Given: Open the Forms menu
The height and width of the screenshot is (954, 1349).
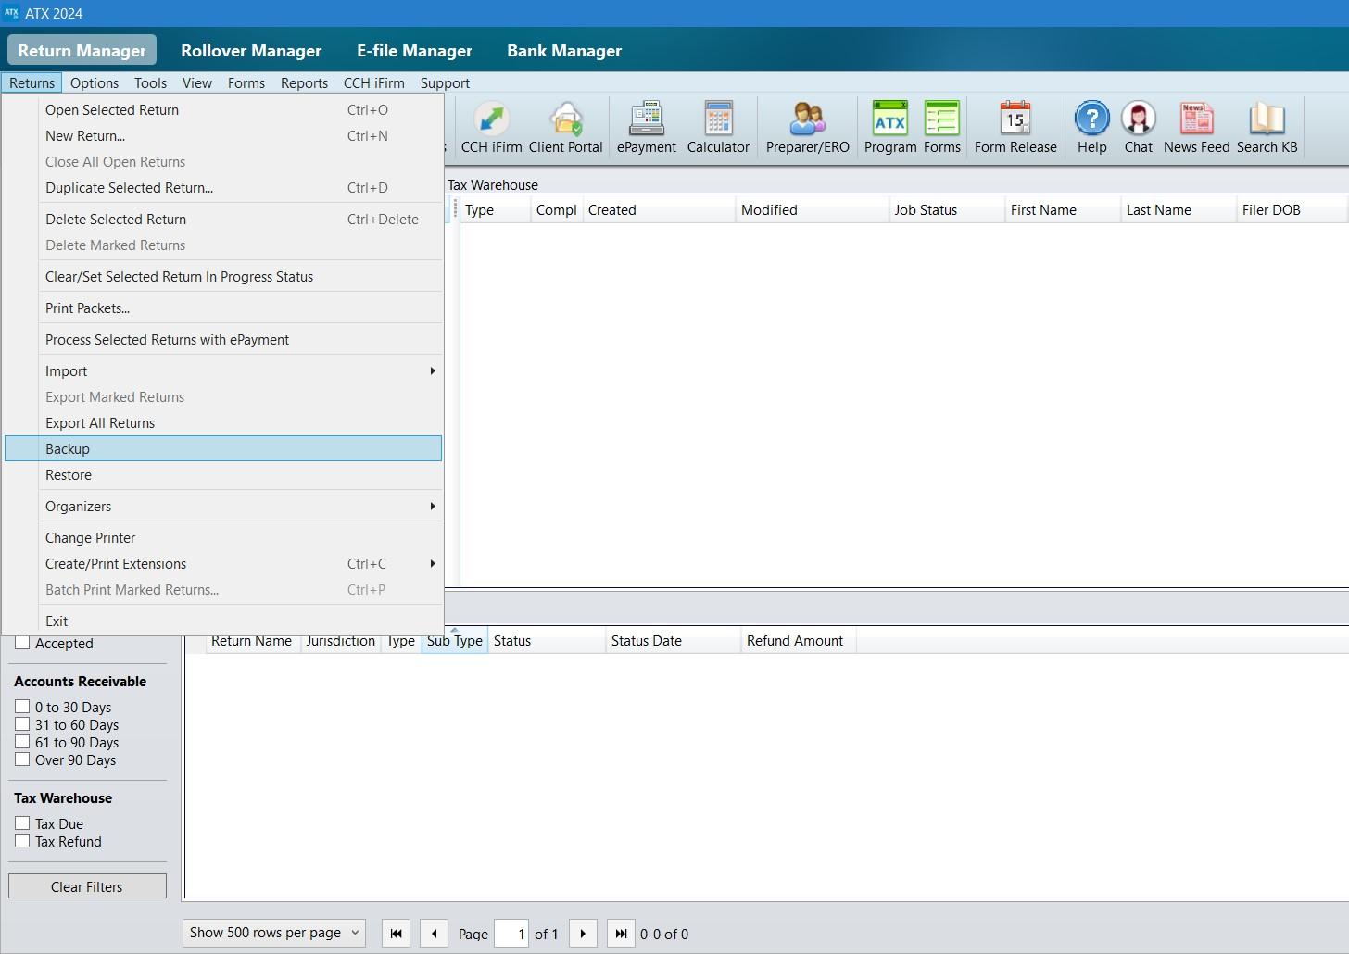Looking at the screenshot, I should pyautogui.click(x=246, y=82).
